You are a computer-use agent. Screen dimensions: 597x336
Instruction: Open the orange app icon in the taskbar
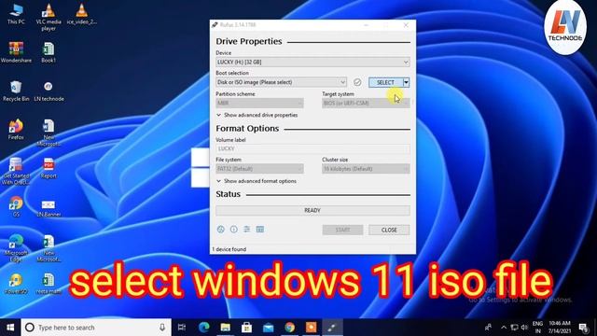tap(311, 328)
